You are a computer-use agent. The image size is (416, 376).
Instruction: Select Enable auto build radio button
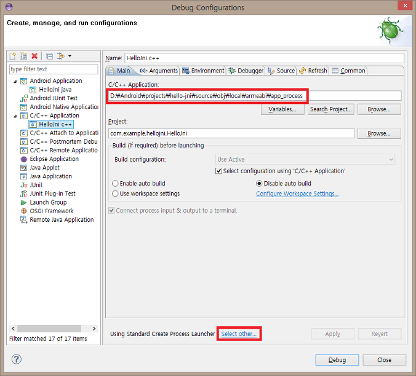pyautogui.click(x=115, y=184)
